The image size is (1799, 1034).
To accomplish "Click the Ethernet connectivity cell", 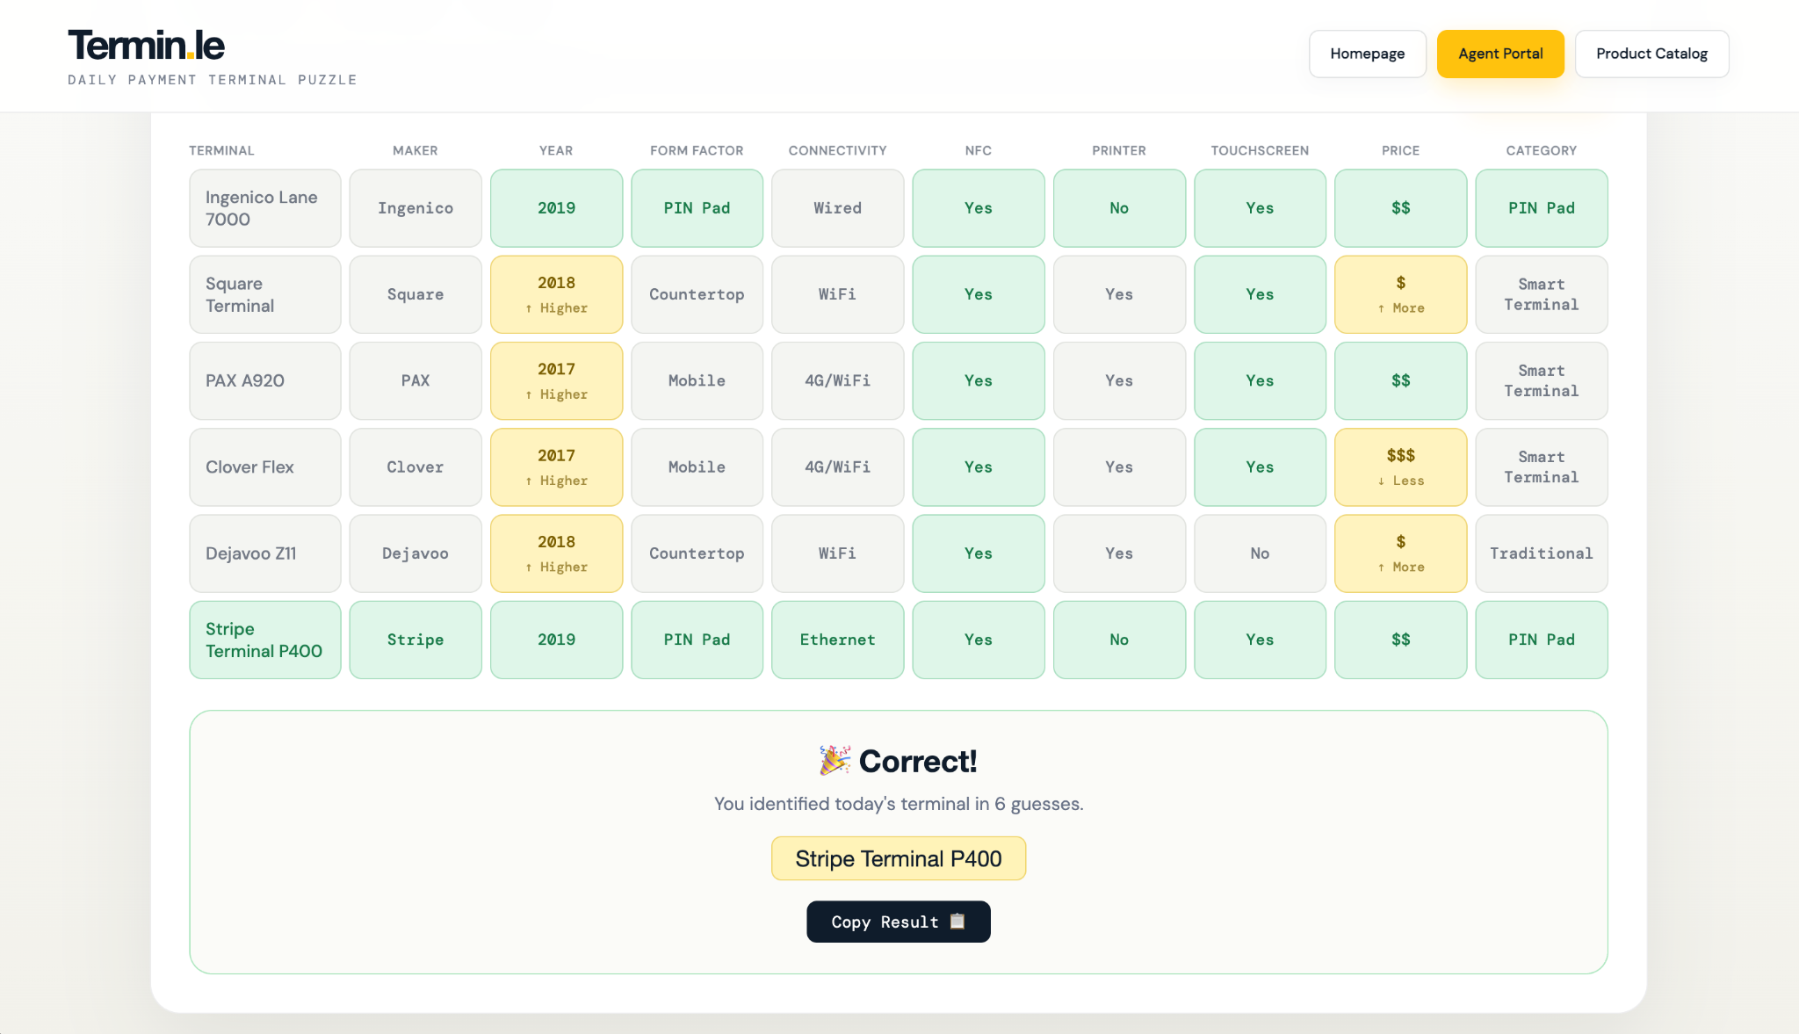I will (x=837, y=640).
